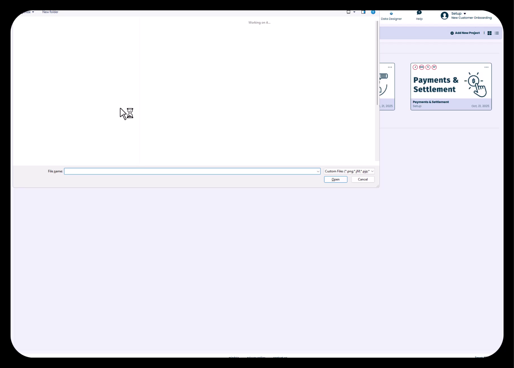Click the J member avatar badge
Image resolution: width=514 pixels, height=368 pixels.
tap(415, 67)
